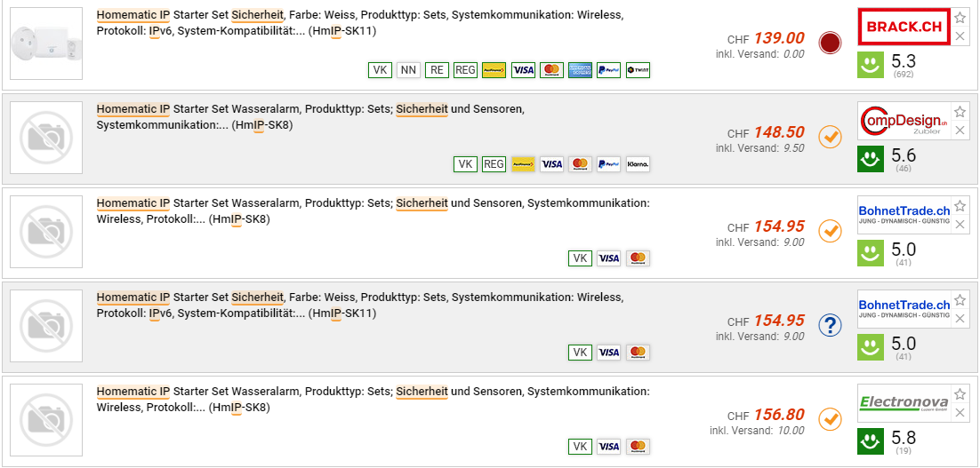
Task: Click the PayPal icon in the CompDesign offer
Action: click(608, 164)
